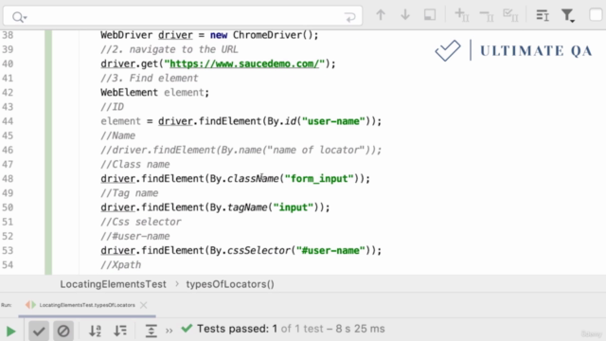Screen dimensions: 606x341
Task: Open search history dropdown magnifier icon
Action: [19, 17]
